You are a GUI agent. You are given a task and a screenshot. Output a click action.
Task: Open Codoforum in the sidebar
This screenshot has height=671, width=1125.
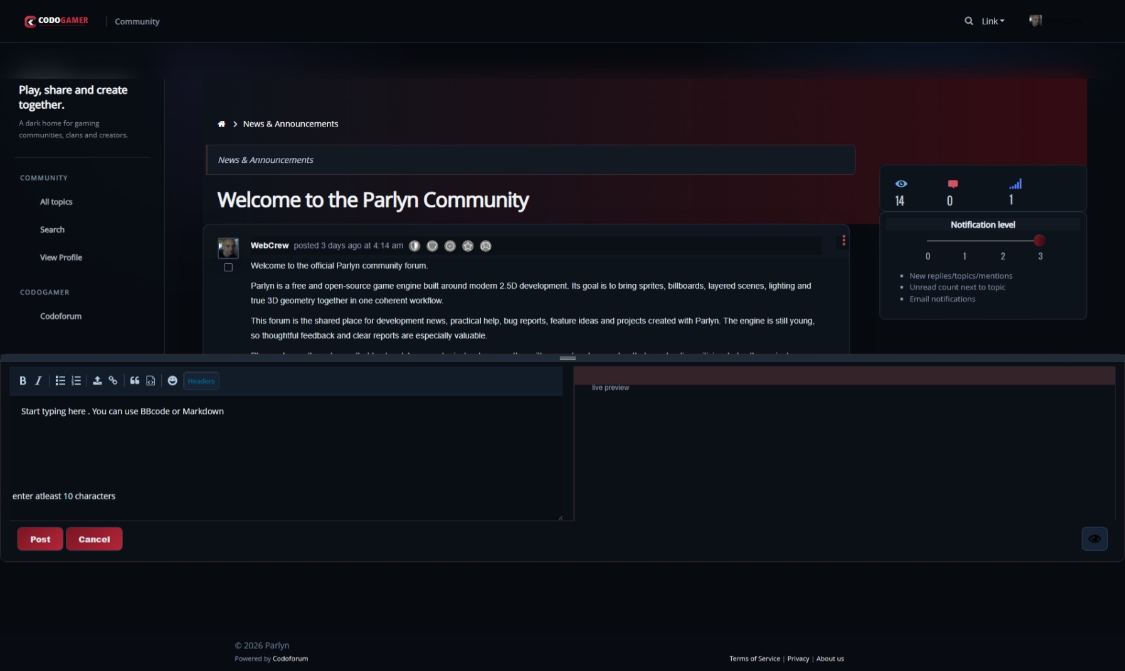61,316
